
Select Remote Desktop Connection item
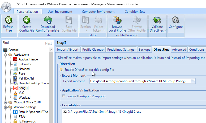pyautogui.click(x=34, y=83)
